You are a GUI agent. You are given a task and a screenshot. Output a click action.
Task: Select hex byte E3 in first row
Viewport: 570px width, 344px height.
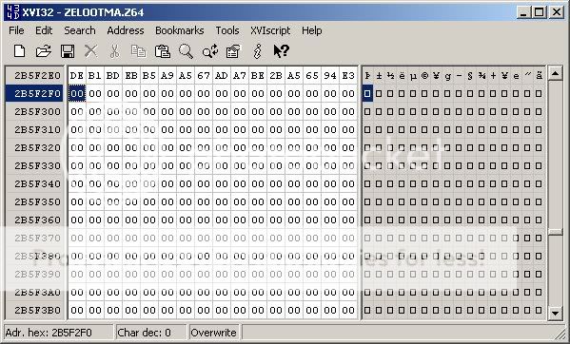pos(348,75)
